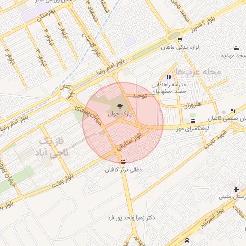
Task: Click the blue dot marker near صنعتی کاشان
Action: click(x=224, y=112)
